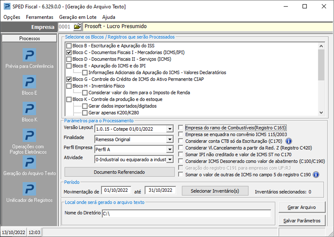This screenshot has height=237, width=334.
Task: Open Operações com Pagtos Eletrônicos icon
Action: pos(29,135)
